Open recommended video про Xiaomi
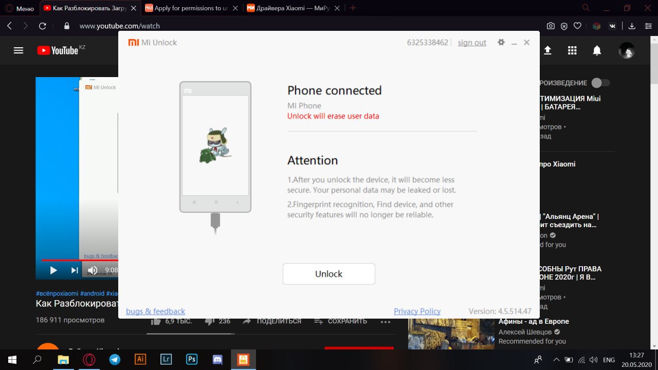This screenshot has width=658, height=370. click(557, 164)
